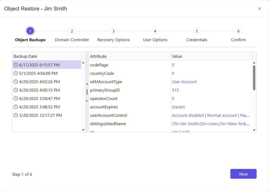Click the step 5 circle icon

tap(196, 31)
